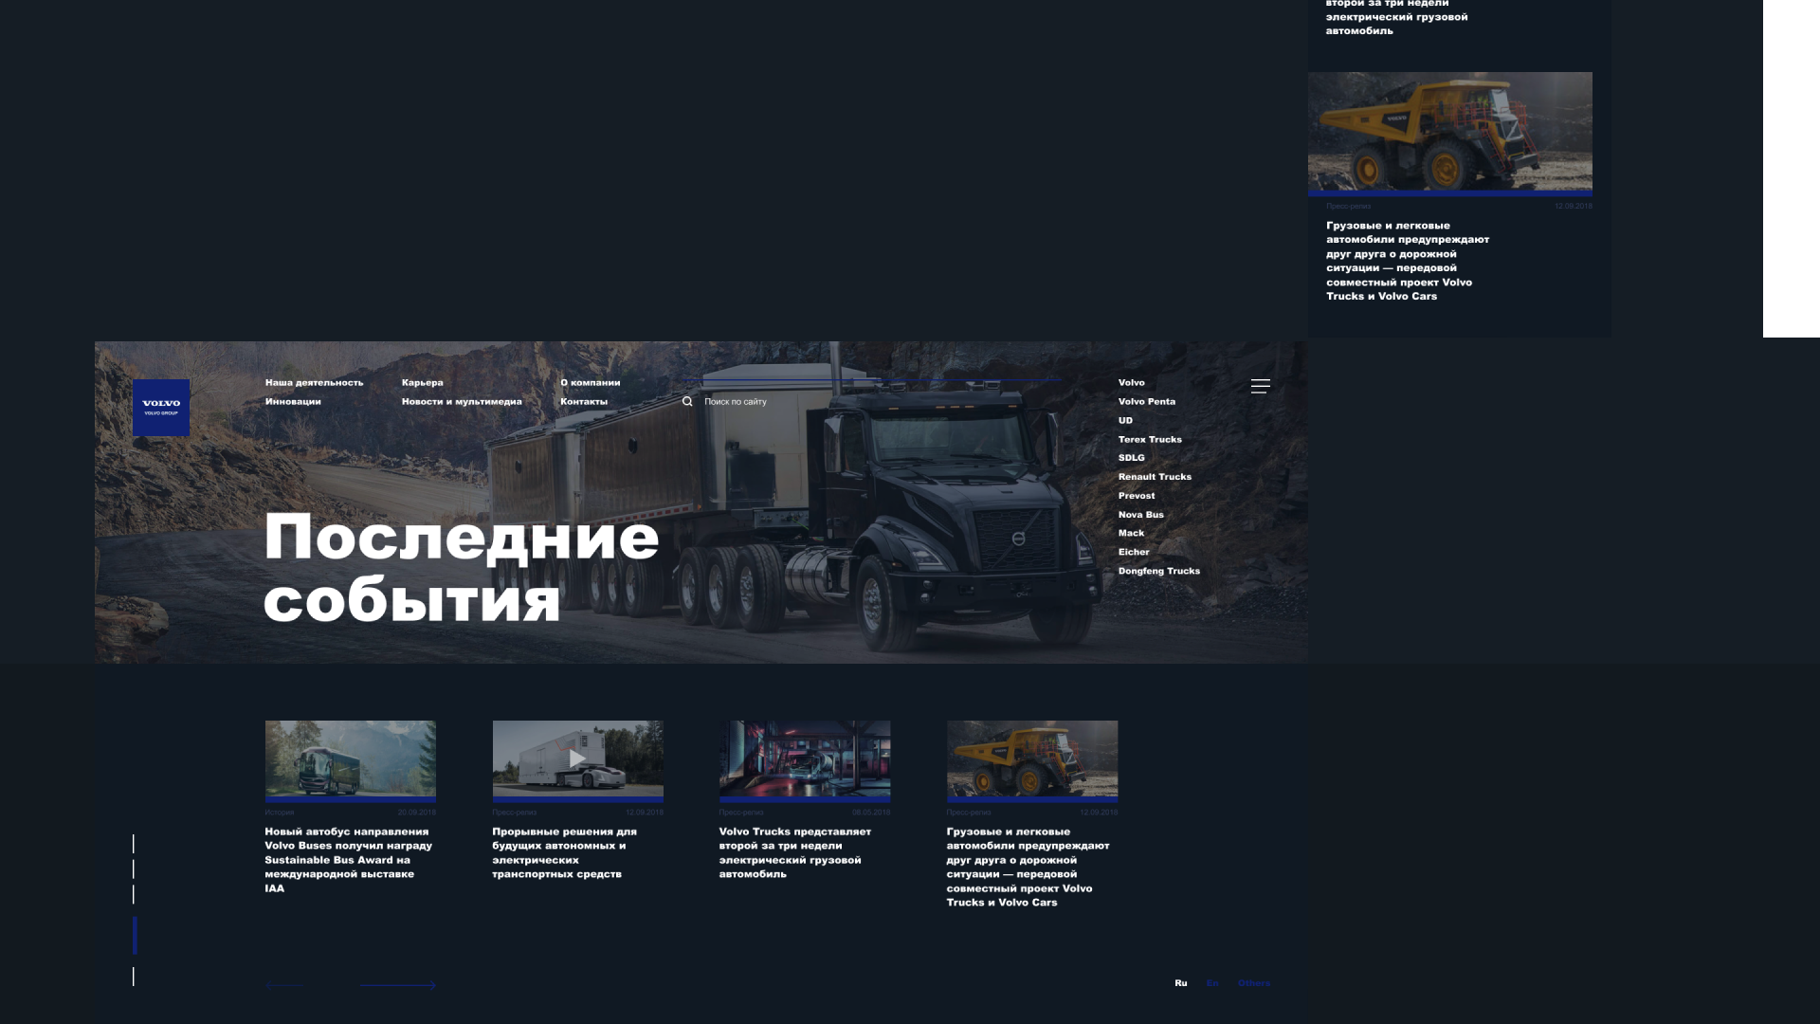Open the Dongfeng Trucks brand link

coord(1158,571)
